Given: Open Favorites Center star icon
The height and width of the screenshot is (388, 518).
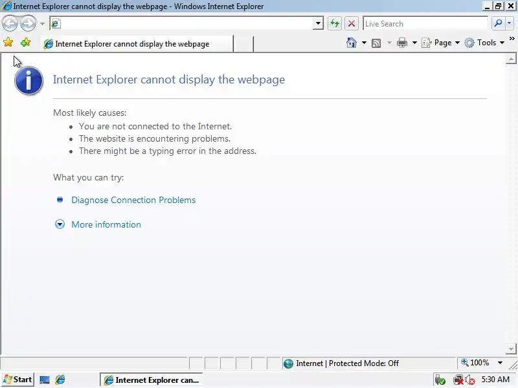Looking at the screenshot, I should point(8,42).
